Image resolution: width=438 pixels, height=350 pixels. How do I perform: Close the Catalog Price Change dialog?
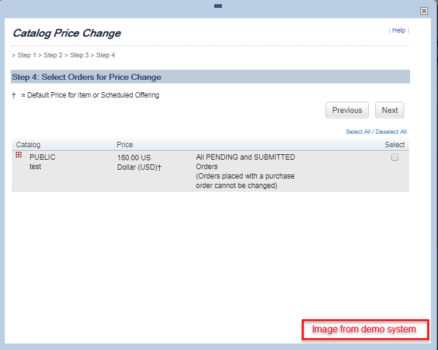pyautogui.click(x=424, y=11)
